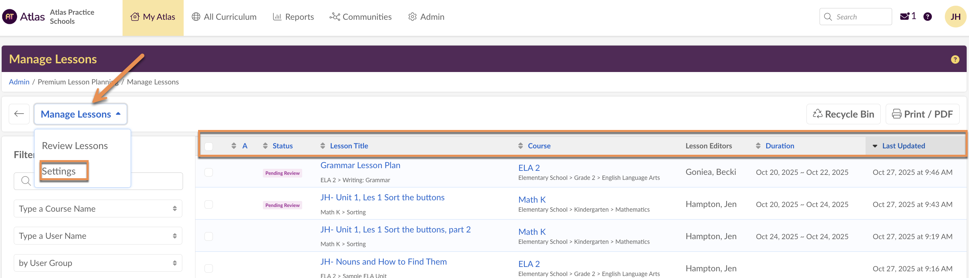The height and width of the screenshot is (278, 969).
Task: Click the back arrow button
Action: click(19, 114)
